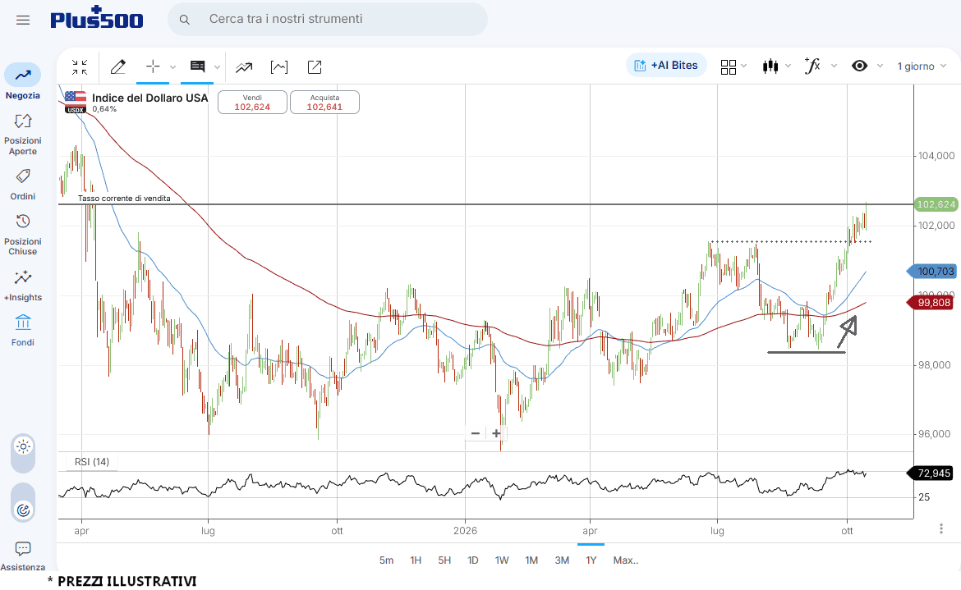Select the pencil drawing tool
This screenshot has width=961, height=590.
117,66
